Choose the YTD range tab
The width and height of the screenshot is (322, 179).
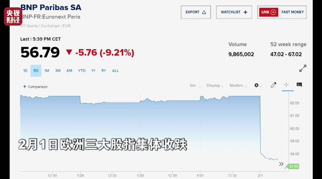[x=82, y=71]
